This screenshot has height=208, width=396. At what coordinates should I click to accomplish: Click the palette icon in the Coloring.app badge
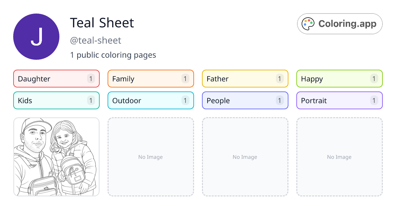(x=308, y=23)
